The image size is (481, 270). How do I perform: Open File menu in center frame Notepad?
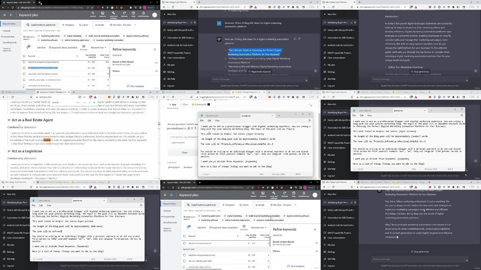pyautogui.click(x=202, y=120)
